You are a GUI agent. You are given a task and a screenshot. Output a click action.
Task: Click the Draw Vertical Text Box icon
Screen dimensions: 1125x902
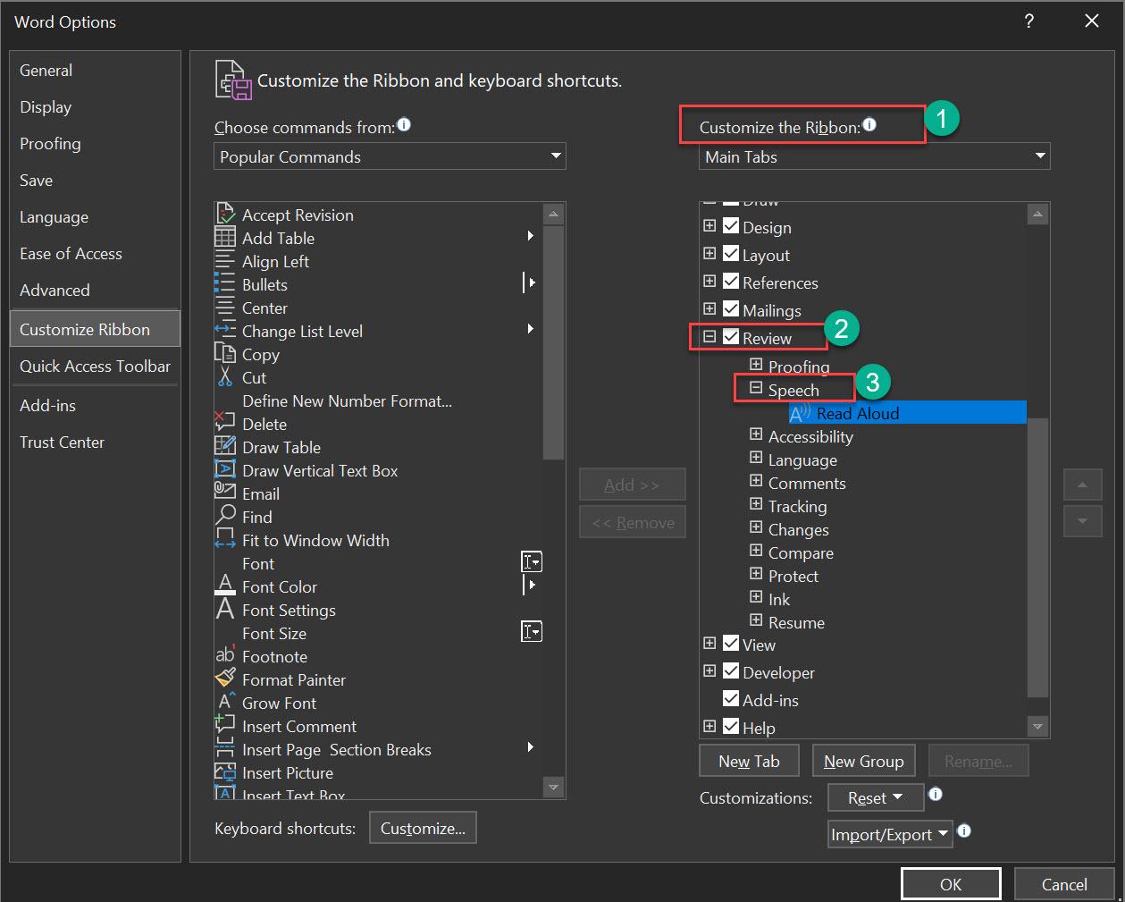(225, 470)
